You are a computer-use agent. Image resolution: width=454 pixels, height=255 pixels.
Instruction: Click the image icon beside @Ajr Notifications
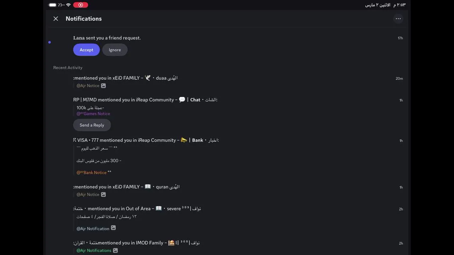(x=115, y=250)
